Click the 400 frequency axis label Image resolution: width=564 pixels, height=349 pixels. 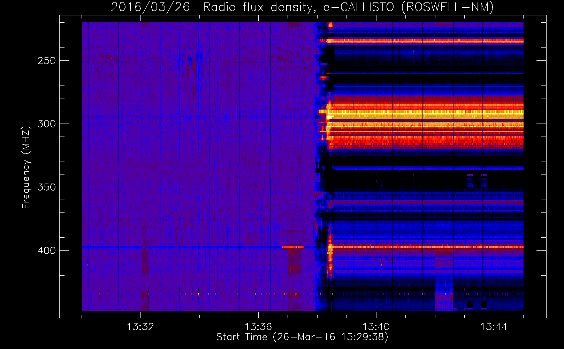[47, 251]
